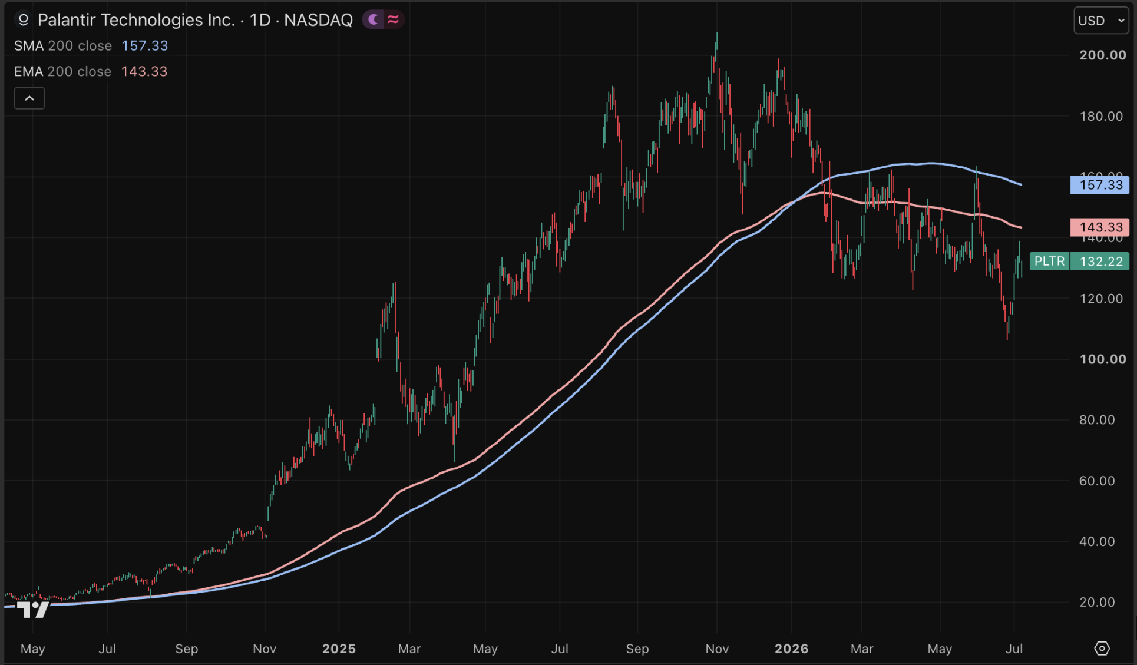
Task: Click the 200.00 level on price axis
Action: (x=1102, y=55)
